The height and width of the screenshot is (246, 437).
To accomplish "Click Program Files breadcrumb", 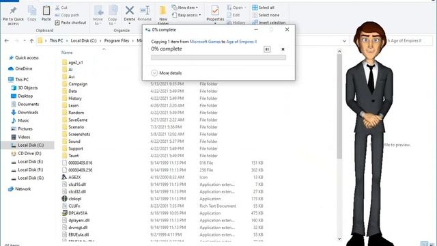I will 117,41.
